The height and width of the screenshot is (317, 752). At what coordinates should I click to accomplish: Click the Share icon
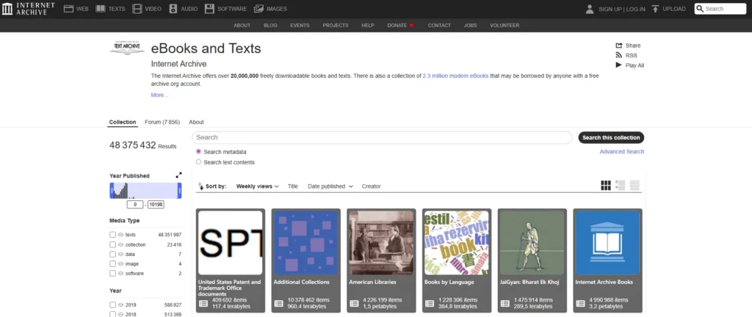[x=618, y=45]
